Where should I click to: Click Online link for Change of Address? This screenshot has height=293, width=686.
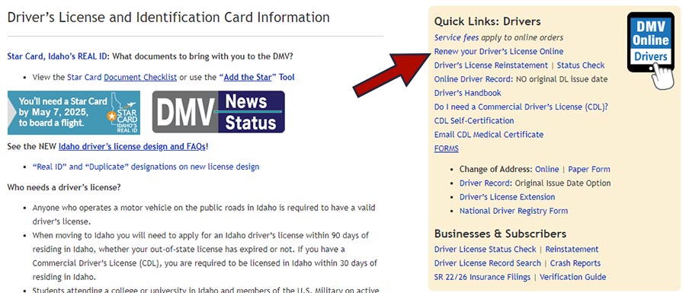547,169
